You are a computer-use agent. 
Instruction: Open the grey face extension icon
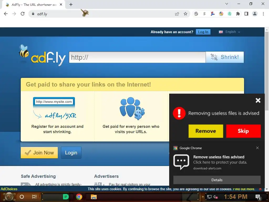[x=196, y=14]
